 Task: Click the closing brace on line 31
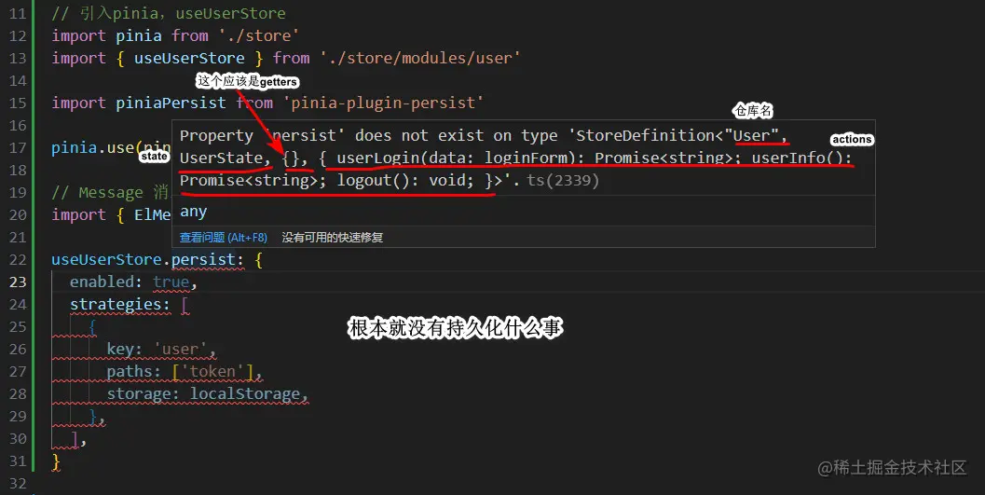click(x=56, y=461)
